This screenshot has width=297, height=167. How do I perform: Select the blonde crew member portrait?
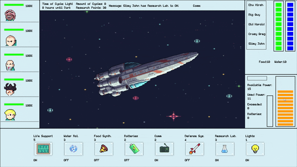10,115
